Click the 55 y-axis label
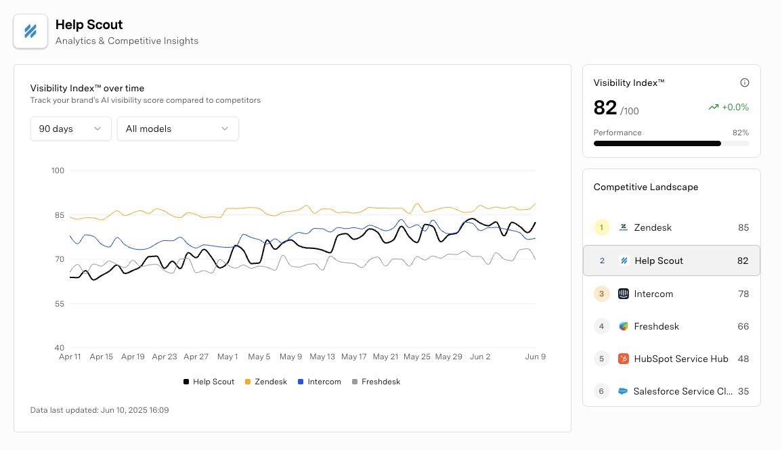Screen dimensions: 782x450 tap(60, 303)
